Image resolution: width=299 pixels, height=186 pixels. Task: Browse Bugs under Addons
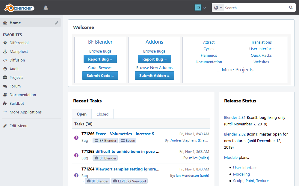[154, 51]
